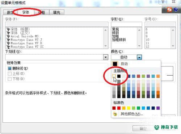Click the black Automatic color icon
The width and height of the screenshot is (181, 134).
tap(115, 64)
